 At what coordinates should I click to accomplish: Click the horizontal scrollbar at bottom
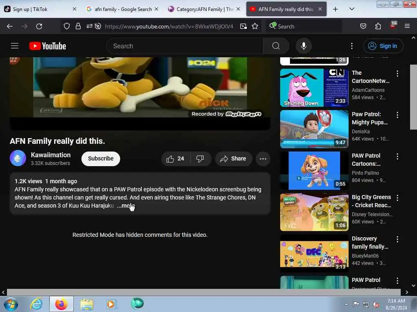coord(204,292)
